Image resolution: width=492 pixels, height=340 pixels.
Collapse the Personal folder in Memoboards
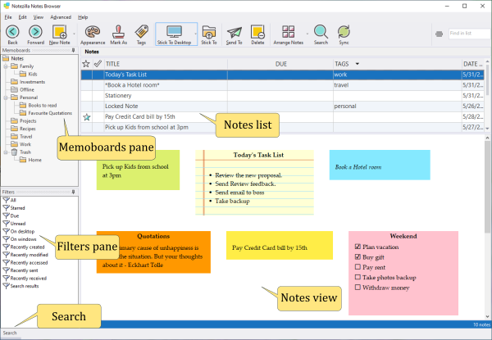(x=5, y=97)
